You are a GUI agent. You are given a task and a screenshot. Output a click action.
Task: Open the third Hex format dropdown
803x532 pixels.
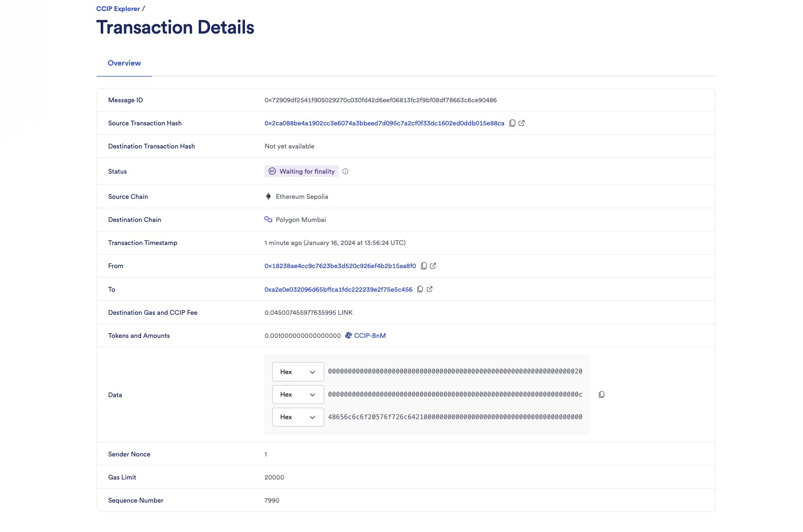click(298, 417)
